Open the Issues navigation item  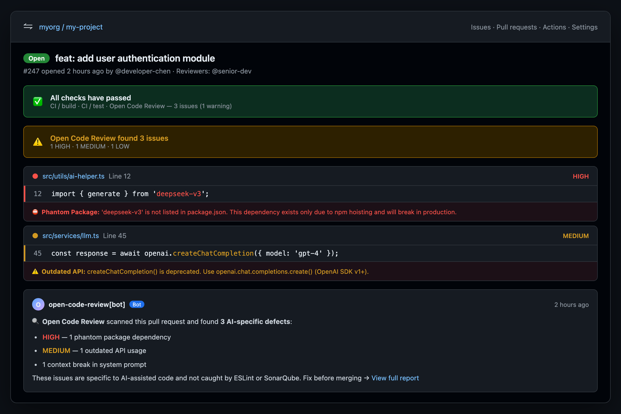(480, 27)
